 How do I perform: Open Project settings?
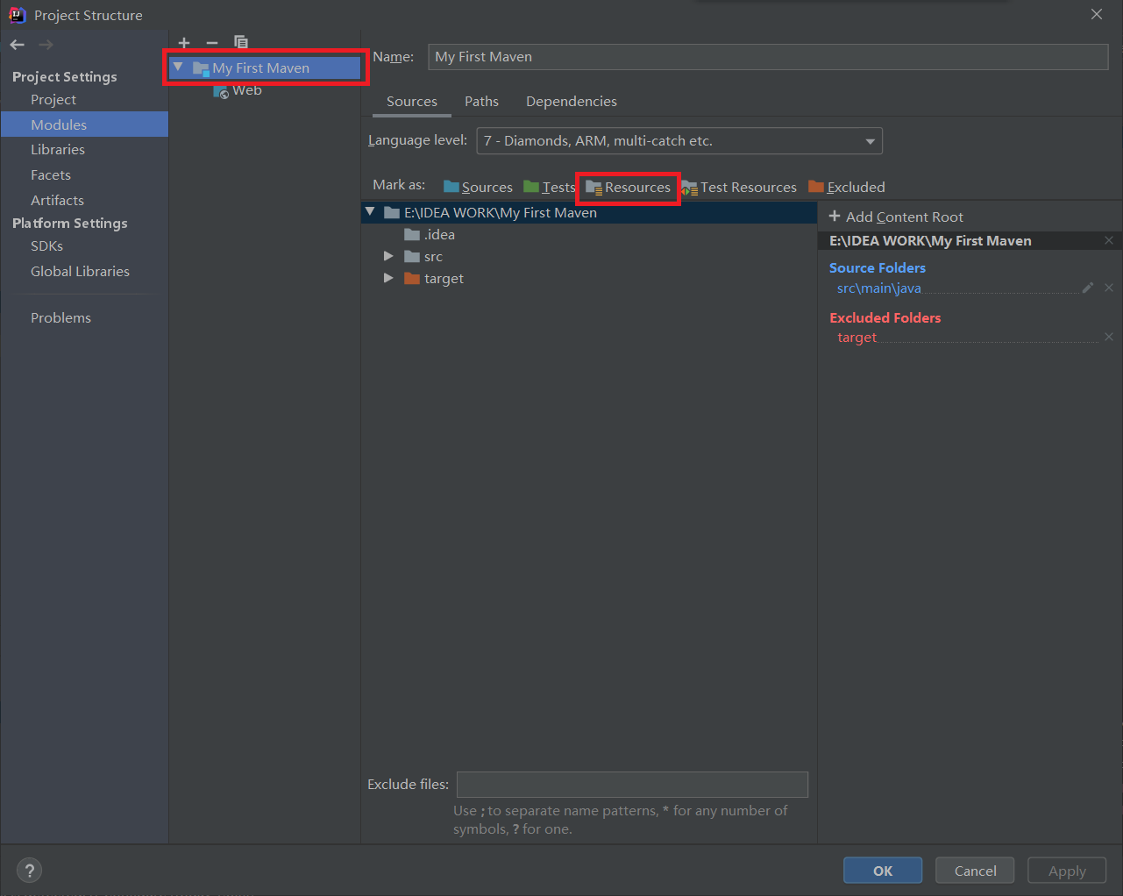[x=53, y=100]
